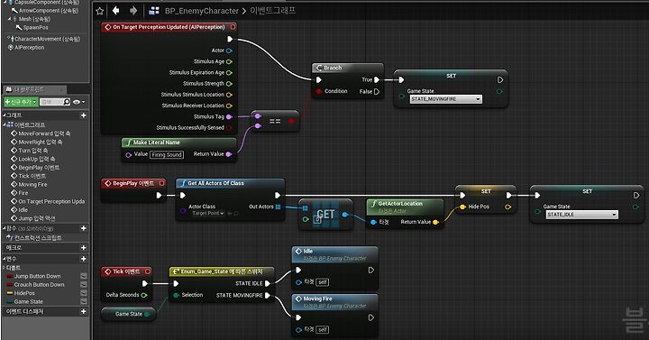
Task: Open the Target Point actor class dropdown
Action: (x=208, y=213)
